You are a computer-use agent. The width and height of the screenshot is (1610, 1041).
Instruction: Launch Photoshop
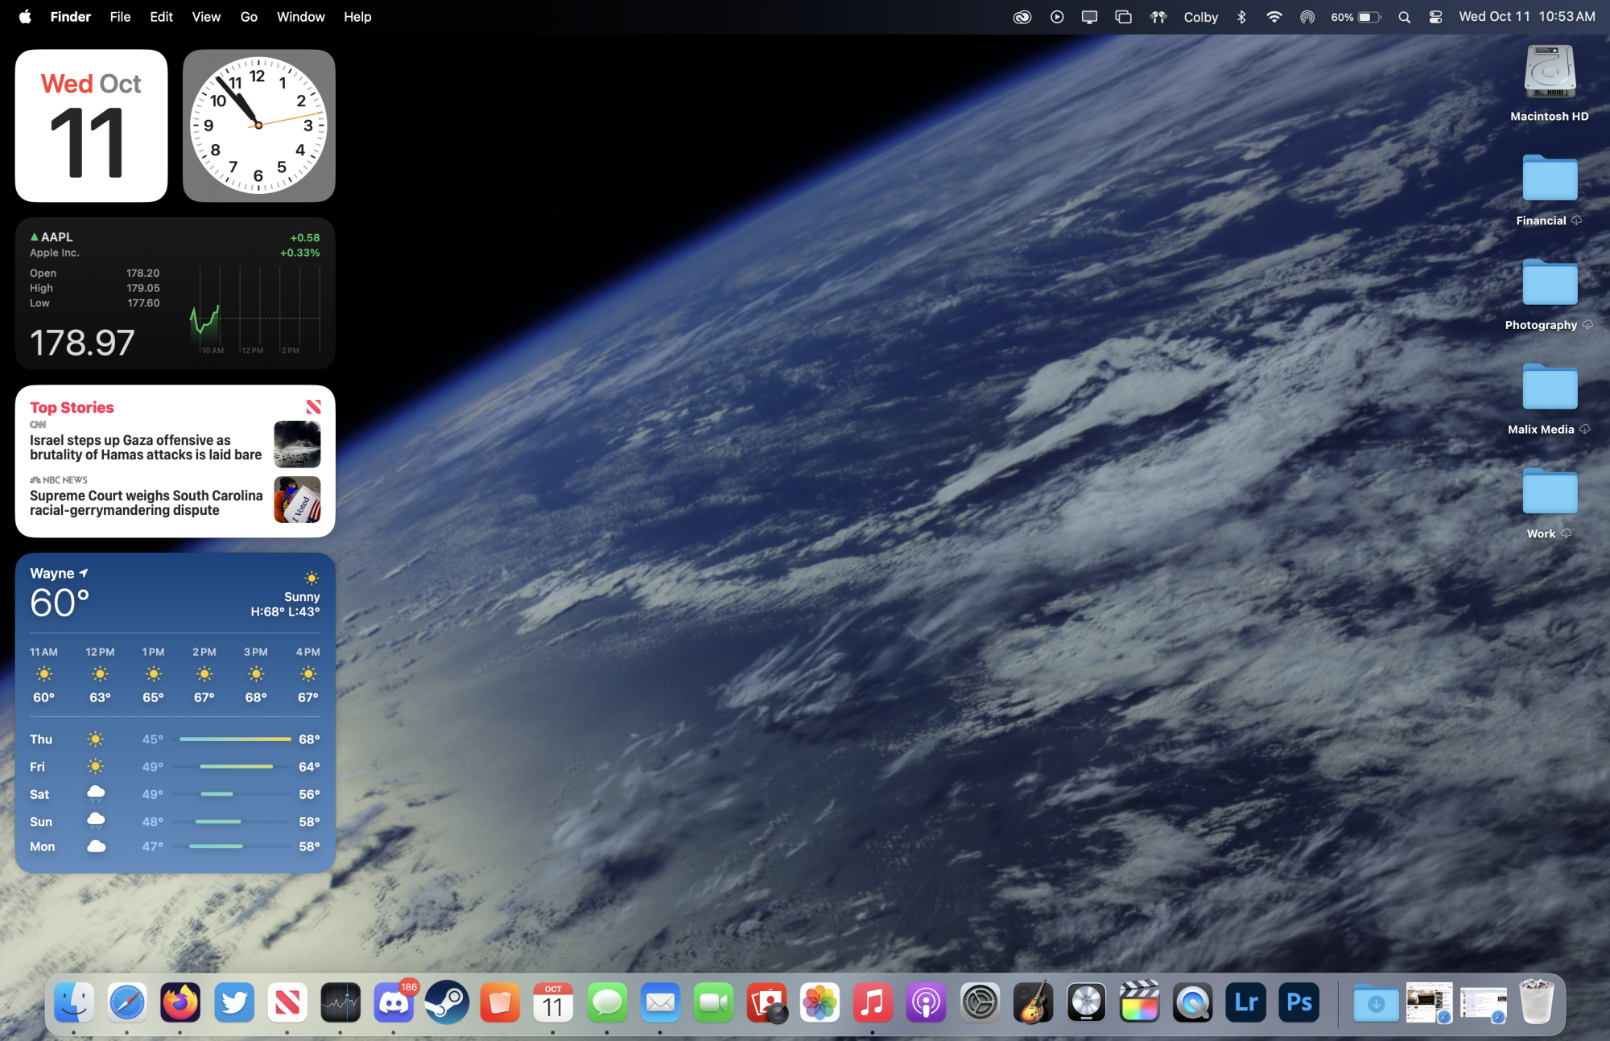pos(1299,1002)
